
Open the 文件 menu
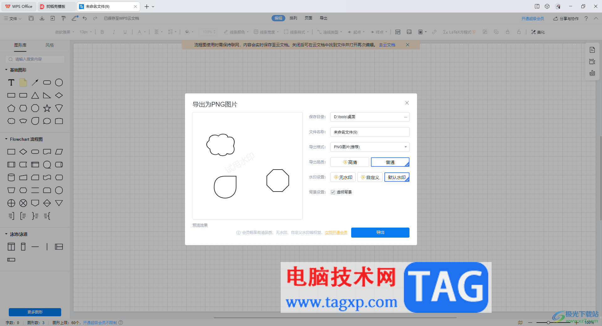coord(13,18)
